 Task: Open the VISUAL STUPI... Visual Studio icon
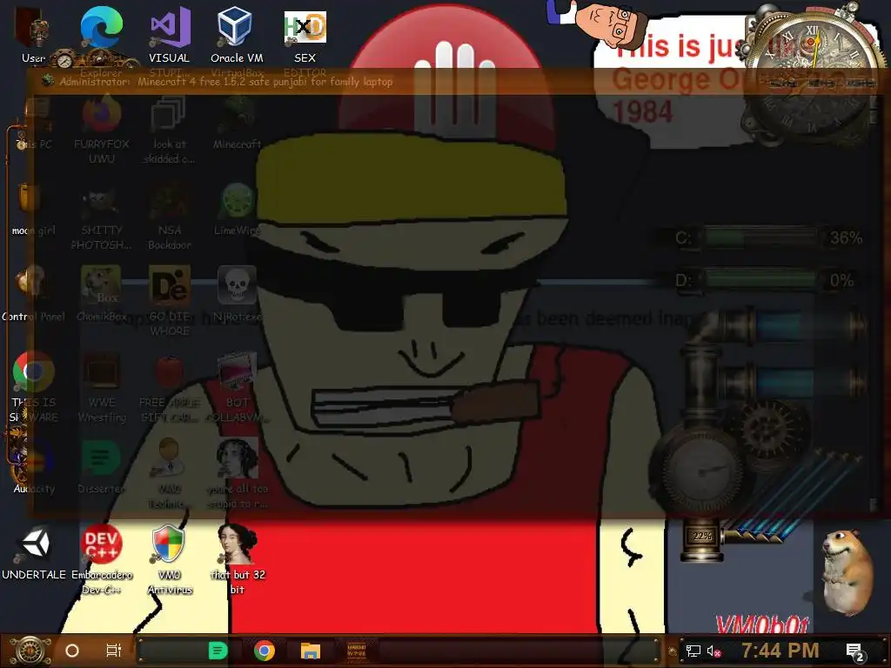170,40
